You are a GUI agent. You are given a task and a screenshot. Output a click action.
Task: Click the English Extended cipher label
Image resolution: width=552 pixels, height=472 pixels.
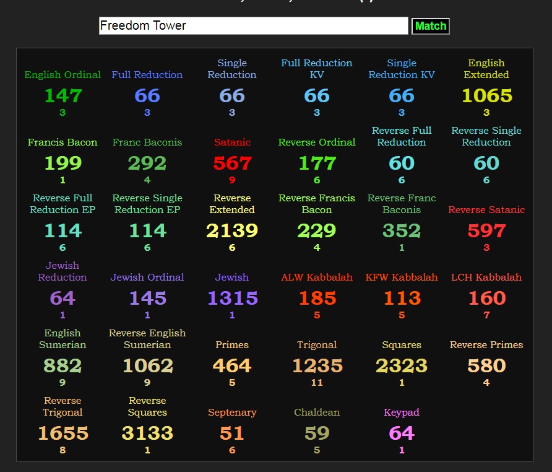(x=486, y=69)
